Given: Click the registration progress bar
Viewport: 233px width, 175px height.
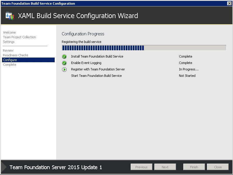Looking at the screenshot, I should [144, 48].
